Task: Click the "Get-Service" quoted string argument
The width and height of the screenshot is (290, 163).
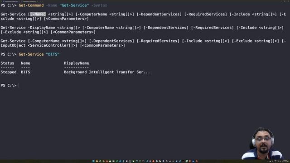Action: tap(74, 5)
